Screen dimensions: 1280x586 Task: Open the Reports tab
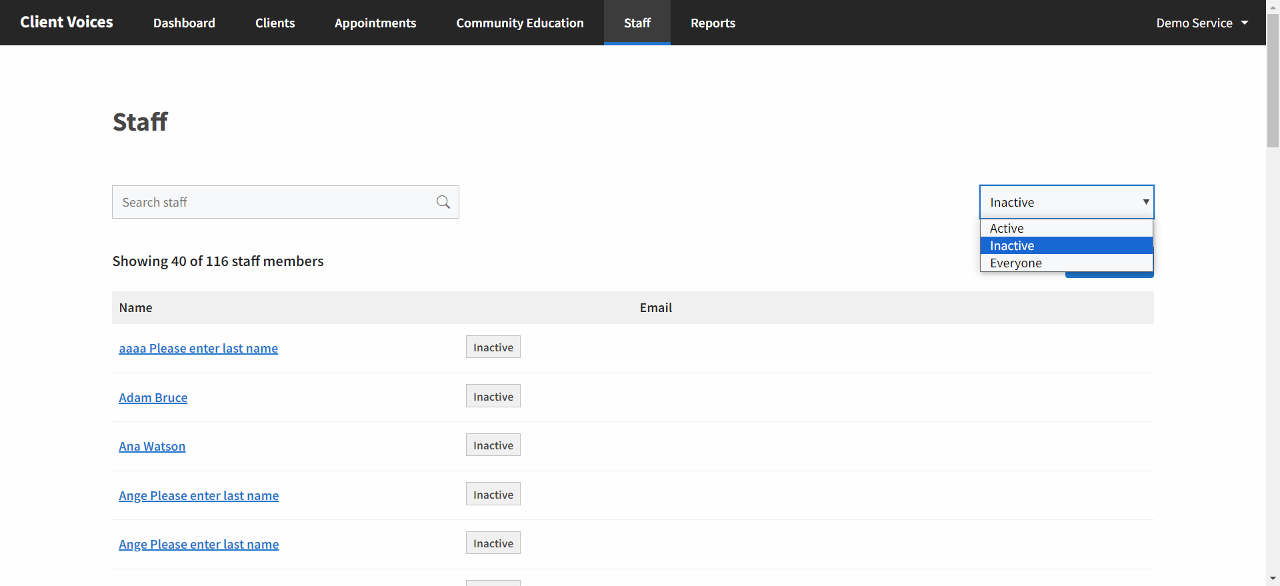(713, 23)
